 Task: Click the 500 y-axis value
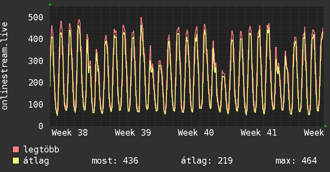[36, 17]
